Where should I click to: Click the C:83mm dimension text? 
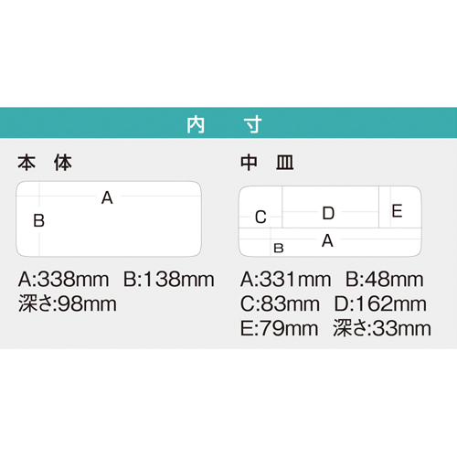[x=280, y=304]
